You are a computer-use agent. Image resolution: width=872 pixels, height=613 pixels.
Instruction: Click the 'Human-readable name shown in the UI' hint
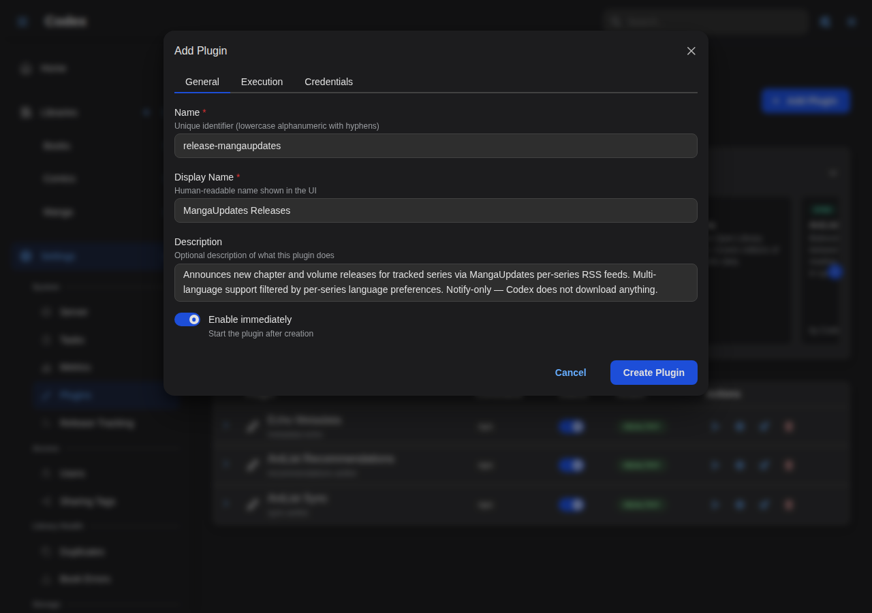245,191
